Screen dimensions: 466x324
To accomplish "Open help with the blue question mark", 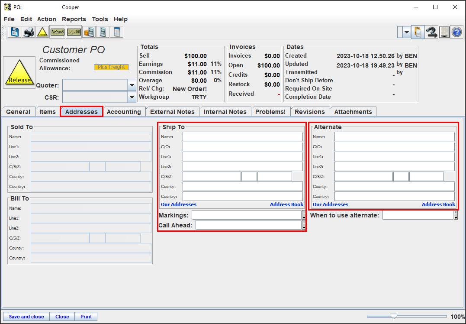I will click(x=457, y=32).
